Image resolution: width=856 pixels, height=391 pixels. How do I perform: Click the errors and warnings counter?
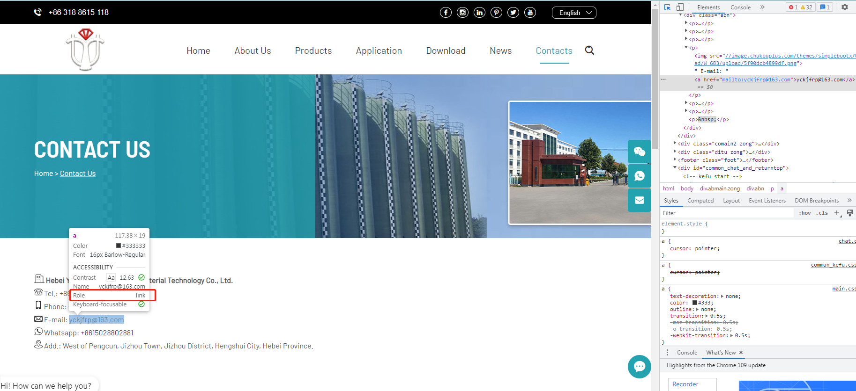[x=800, y=7]
